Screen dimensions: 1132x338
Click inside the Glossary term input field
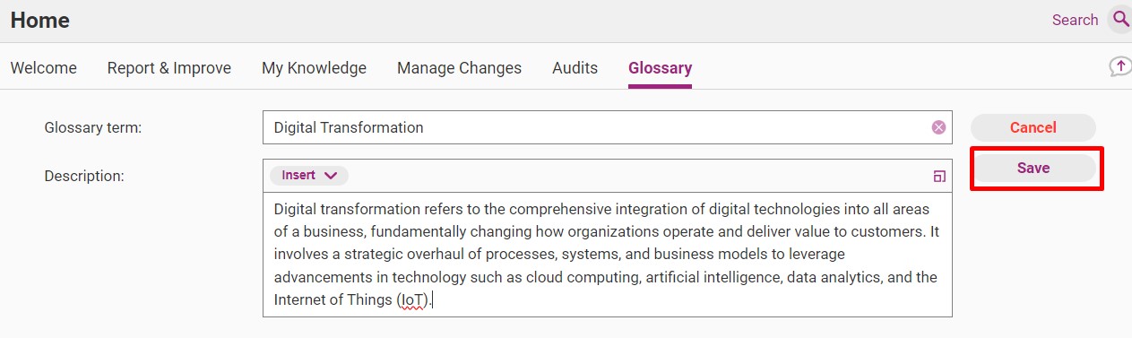click(x=607, y=127)
